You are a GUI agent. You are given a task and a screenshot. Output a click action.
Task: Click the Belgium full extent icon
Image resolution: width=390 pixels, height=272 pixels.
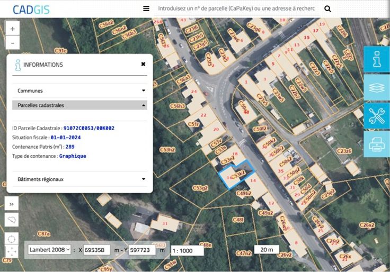click(x=12, y=220)
